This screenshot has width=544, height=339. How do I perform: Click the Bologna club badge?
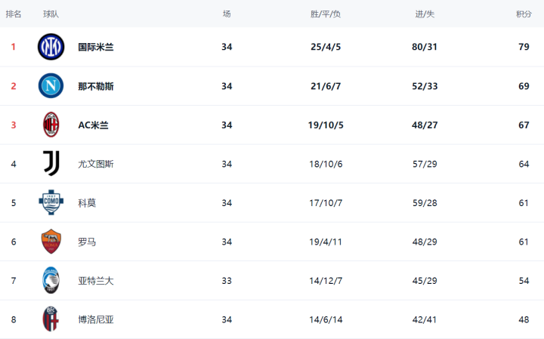pyautogui.click(x=51, y=319)
